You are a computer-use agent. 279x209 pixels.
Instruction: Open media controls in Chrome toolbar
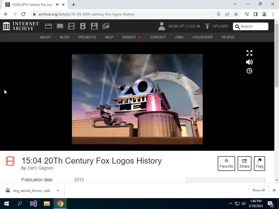(247, 14)
